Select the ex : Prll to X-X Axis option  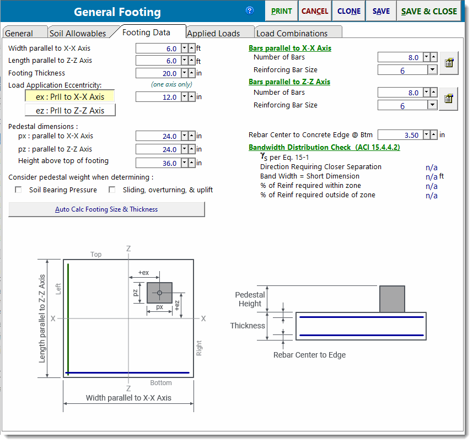tap(70, 97)
